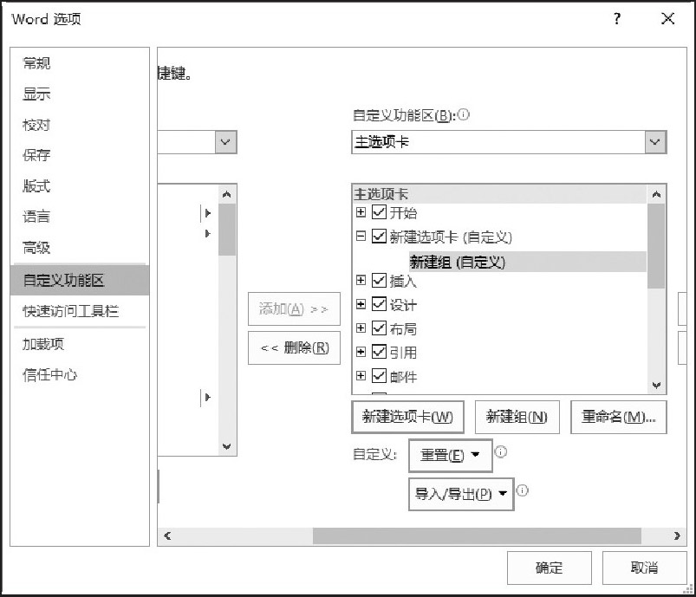Select 自定义功能区 in the sidebar

tap(80, 280)
